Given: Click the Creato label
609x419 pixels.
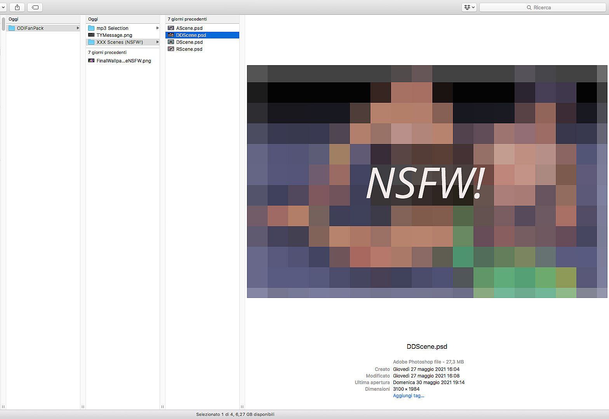Looking at the screenshot, I should [x=382, y=369].
